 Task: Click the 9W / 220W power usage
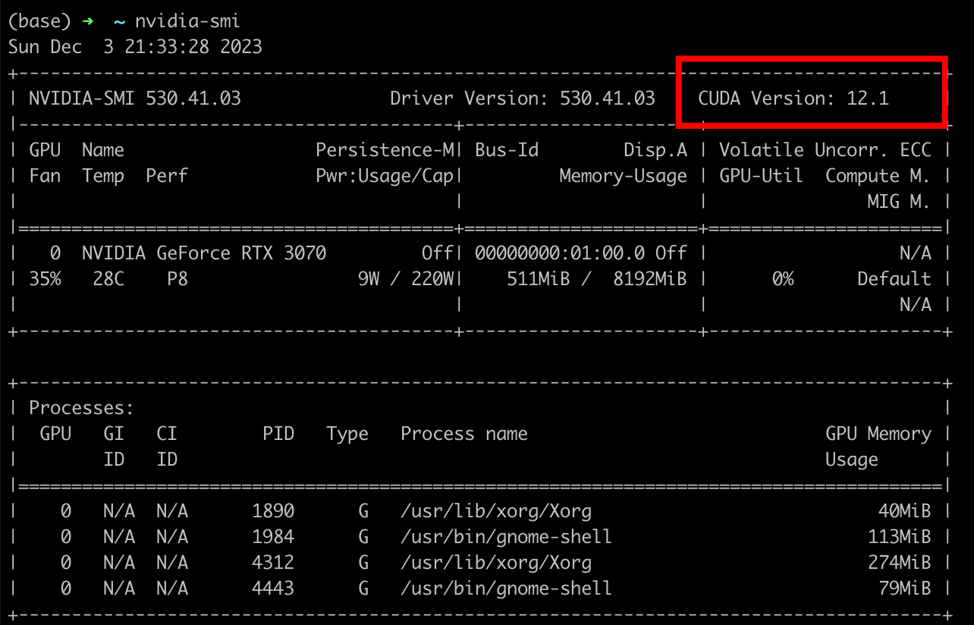(x=405, y=279)
